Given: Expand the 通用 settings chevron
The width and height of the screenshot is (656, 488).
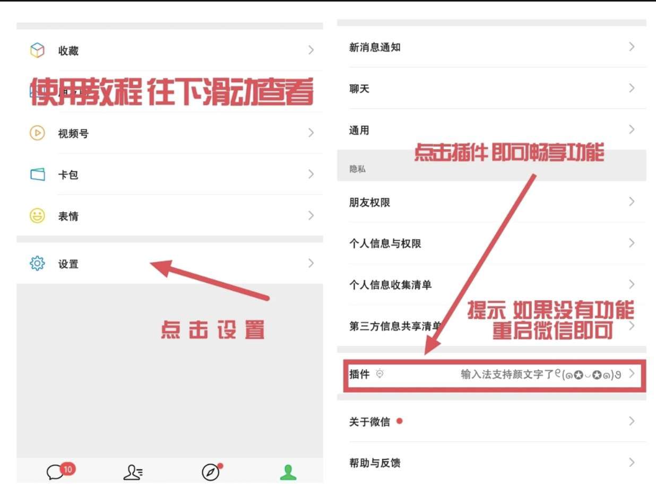Looking at the screenshot, I should point(632,130).
